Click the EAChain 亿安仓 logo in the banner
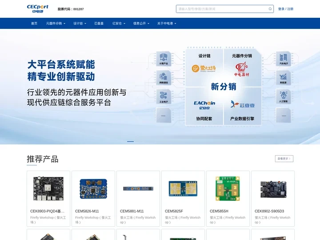Viewport: 320px width, 240px height. pyautogui.click(x=204, y=105)
